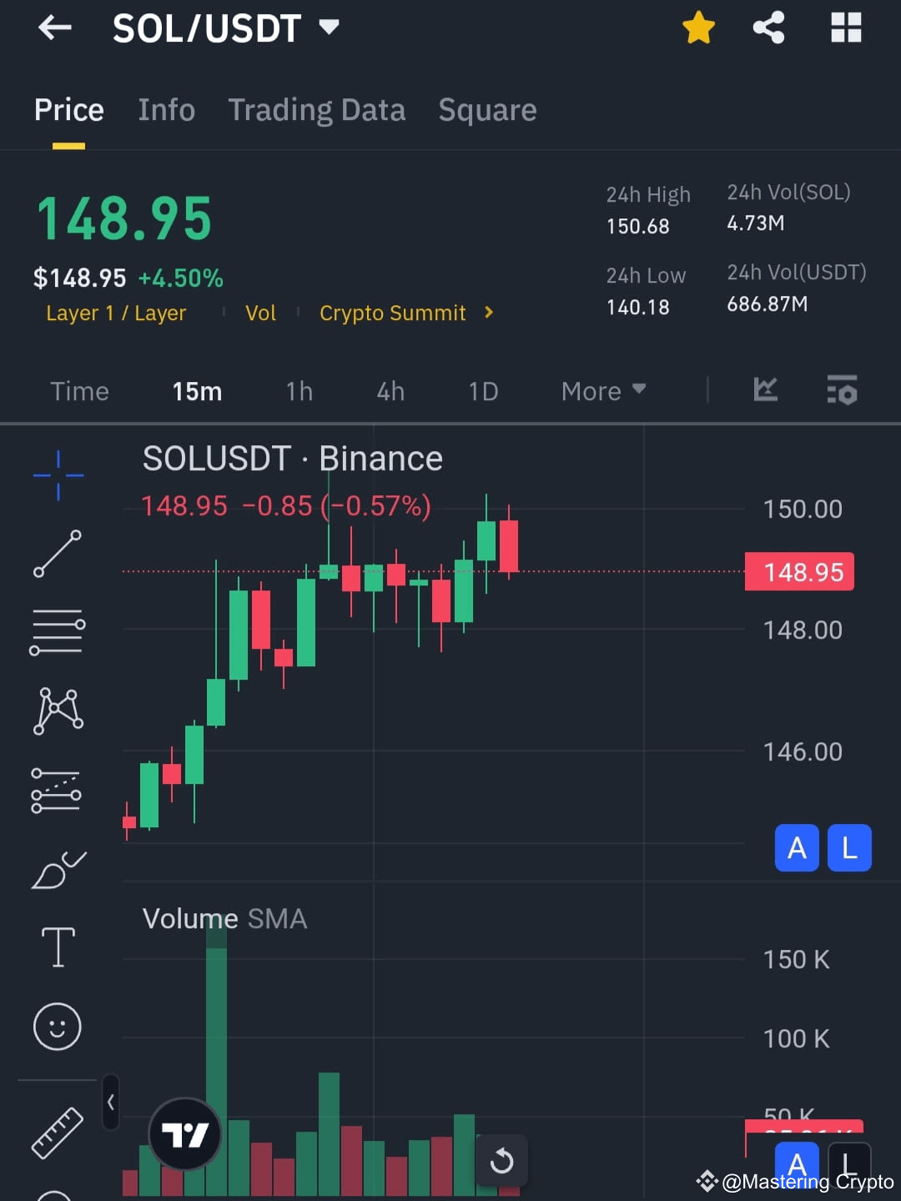Open the XABCD pattern tool
This screenshot has height=1201, width=901.
(58, 709)
